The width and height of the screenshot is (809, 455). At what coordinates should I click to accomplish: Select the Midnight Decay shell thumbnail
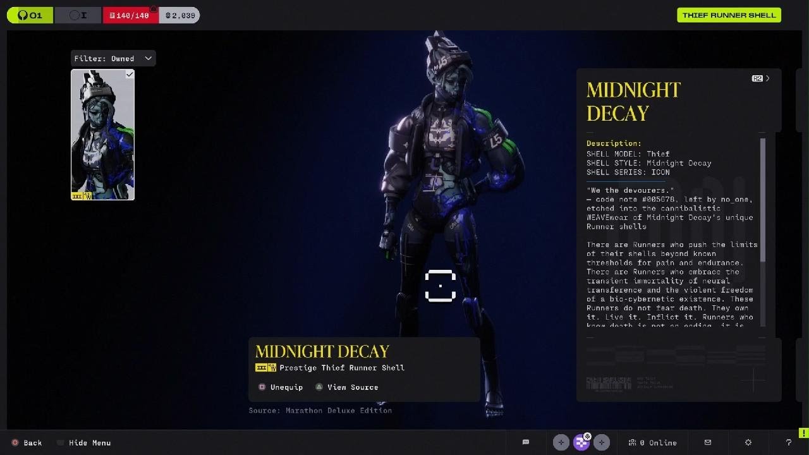102,135
